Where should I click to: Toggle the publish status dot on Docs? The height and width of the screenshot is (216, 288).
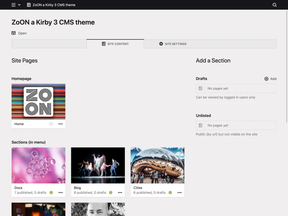point(50,192)
